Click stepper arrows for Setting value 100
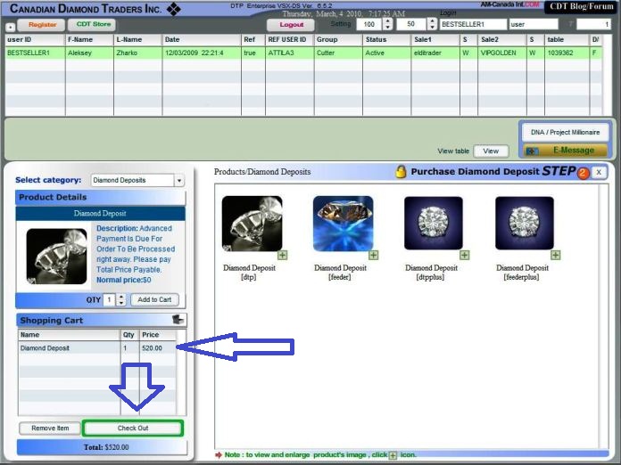The width and height of the screenshot is (621, 465). coord(387,24)
